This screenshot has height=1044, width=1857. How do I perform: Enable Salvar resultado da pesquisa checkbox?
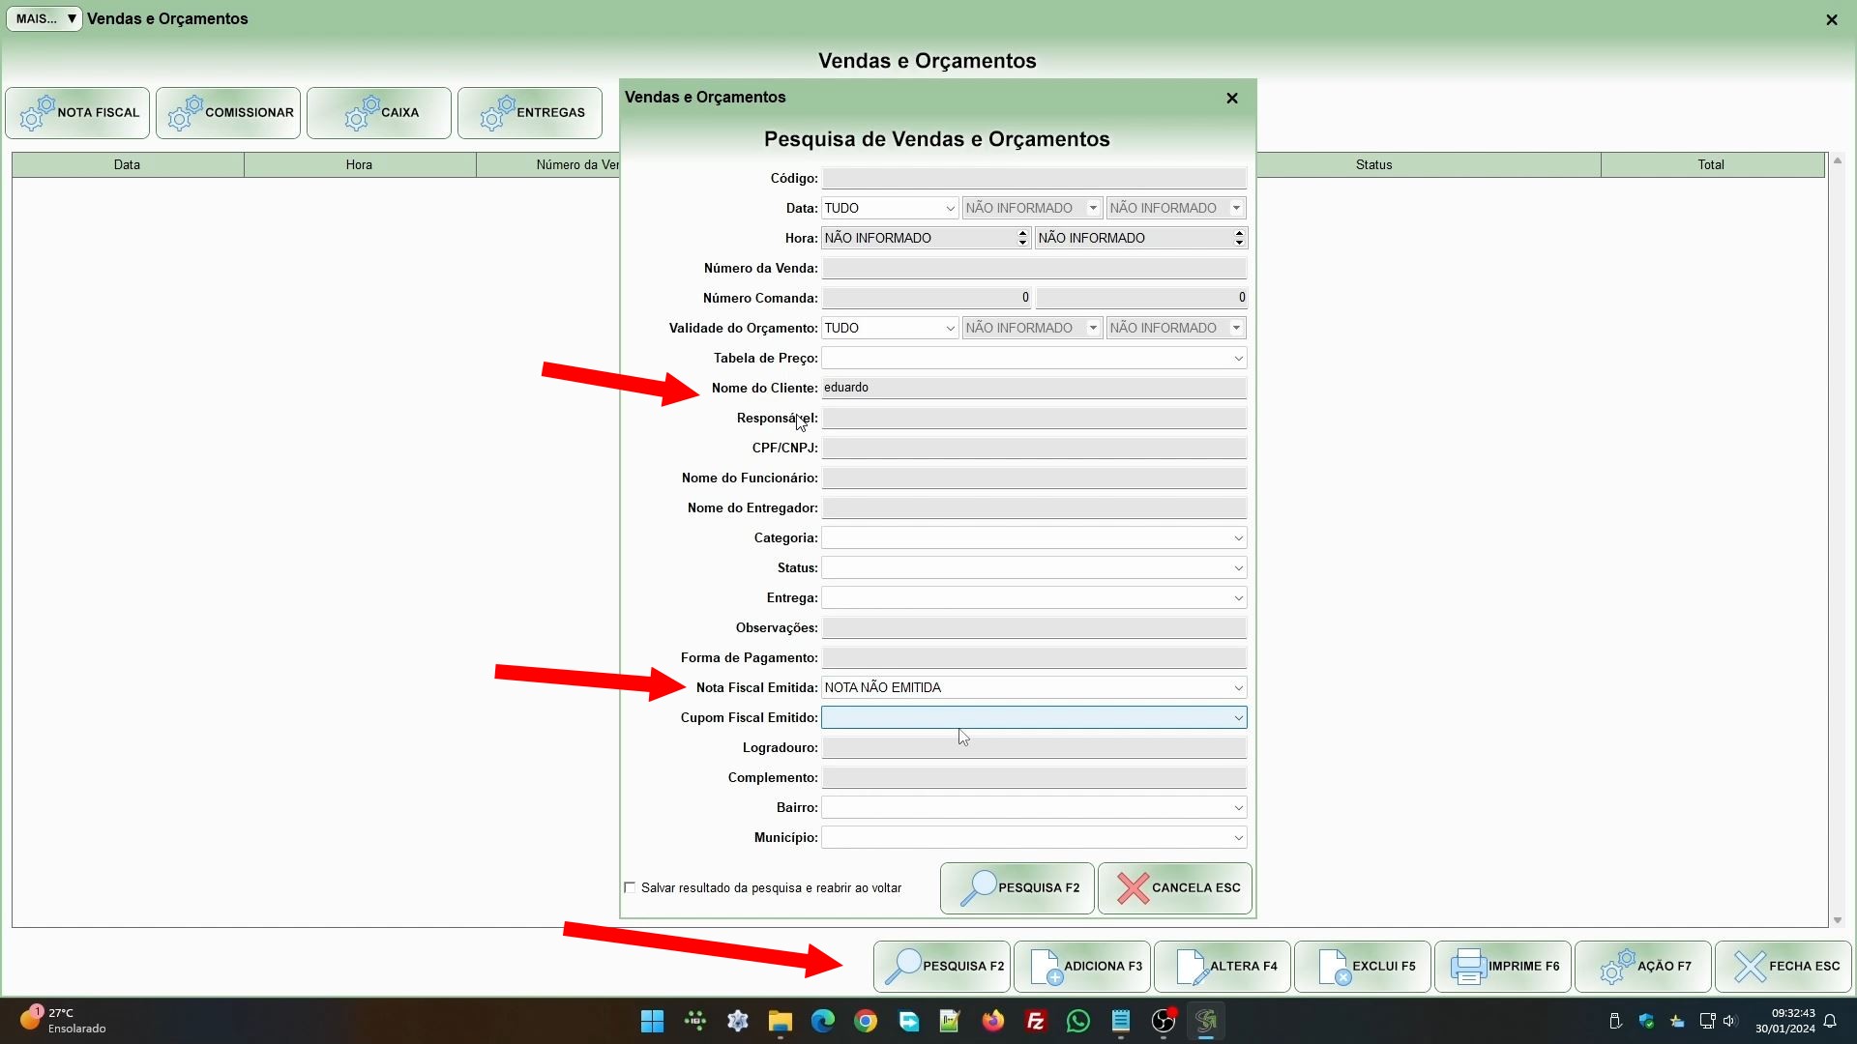point(631,887)
